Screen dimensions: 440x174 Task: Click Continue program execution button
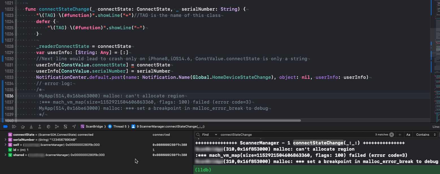pos(14,126)
